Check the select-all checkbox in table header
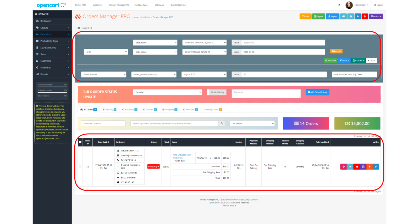This screenshot has height=224, width=419. pyautogui.click(x=80, y=142)
